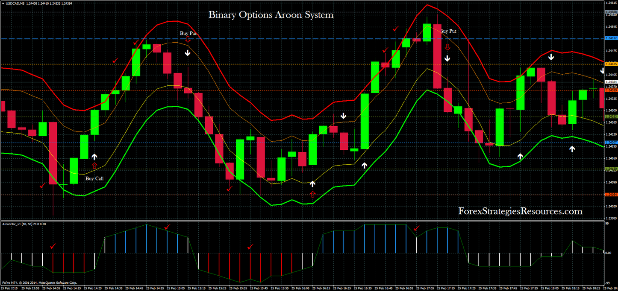
Task: Click the triangle arrow beside USDCAD,M5
Action: 2,3
